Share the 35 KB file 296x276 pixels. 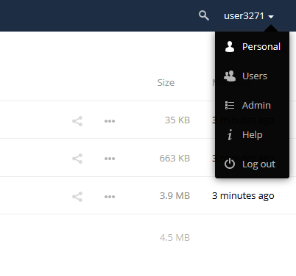point(77,121)
